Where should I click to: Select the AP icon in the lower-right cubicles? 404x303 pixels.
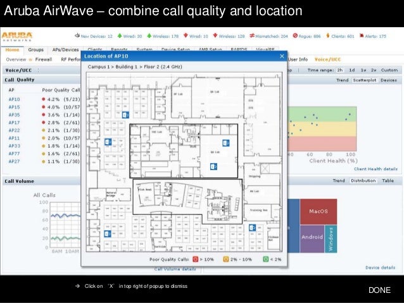click(252, 228)
